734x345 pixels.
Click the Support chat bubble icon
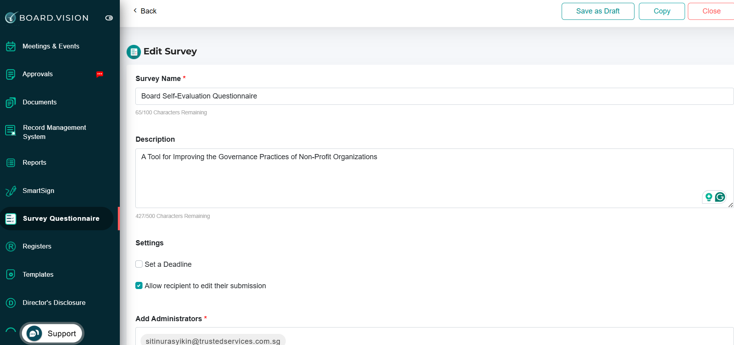(x=34, y=333)
